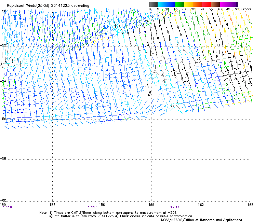
Task: Click the 'Rapidsact Winds(25KM)' title text
Action: [28, 6]
